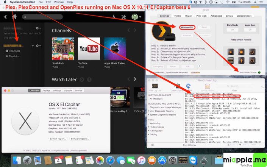Click the Watch Later help question icon
Screen dimensions: 267x167
point(89,80)
